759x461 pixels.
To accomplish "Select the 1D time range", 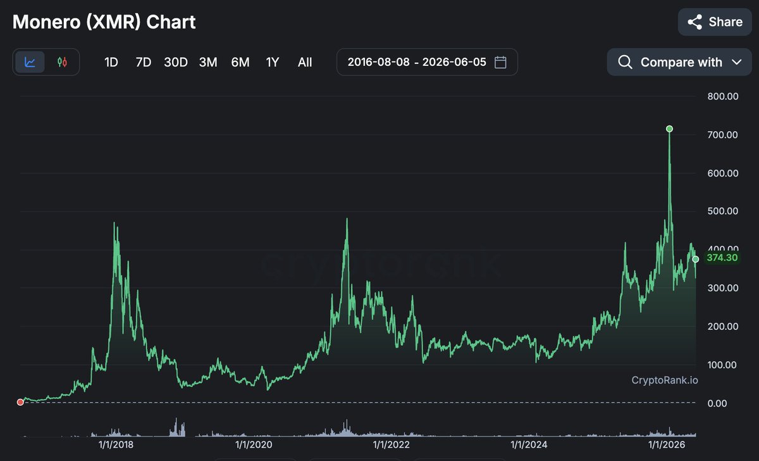I will [111, 62].
